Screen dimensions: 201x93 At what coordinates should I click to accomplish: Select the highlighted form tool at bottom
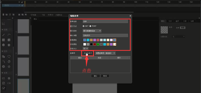(x=4, y=88)
